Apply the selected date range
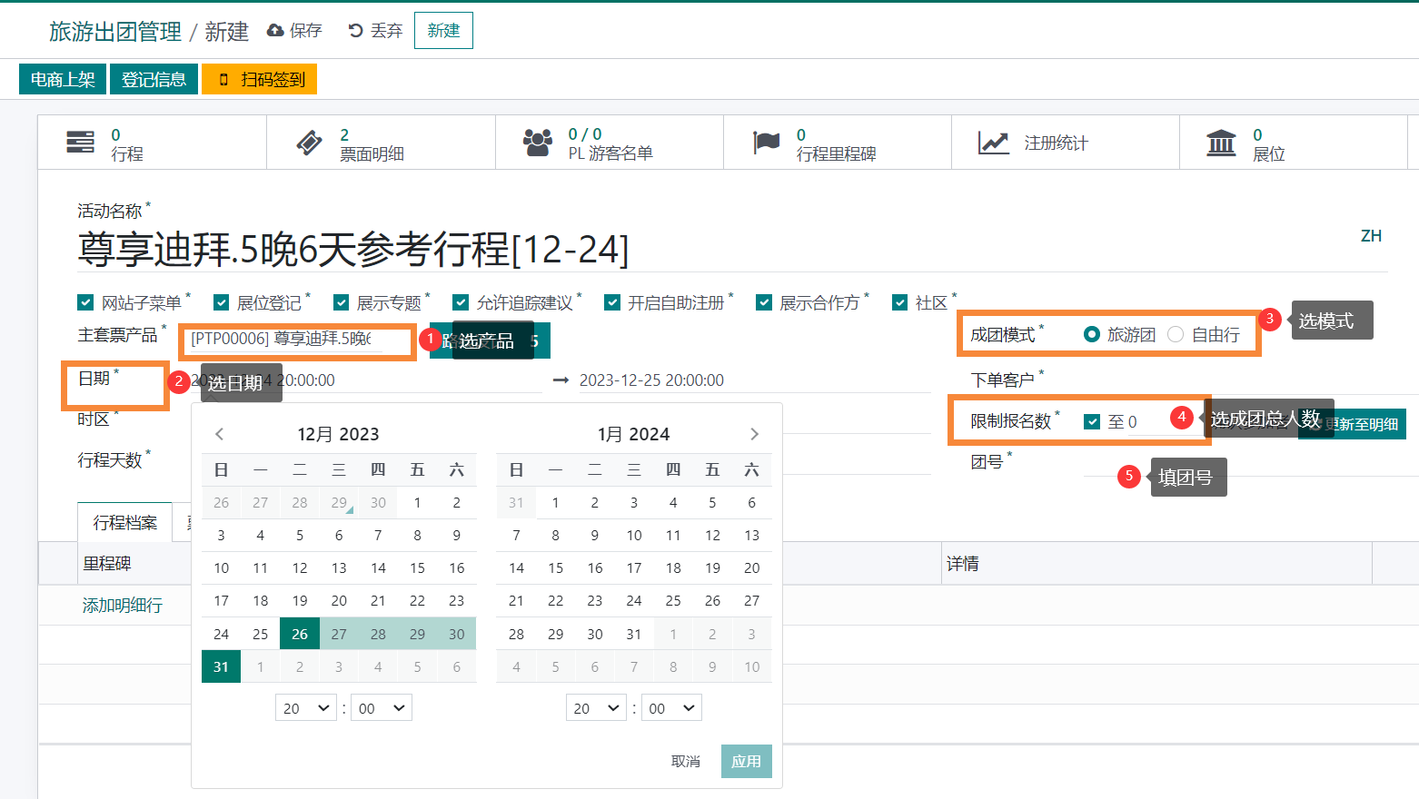1419x799 pixels. 747,761
